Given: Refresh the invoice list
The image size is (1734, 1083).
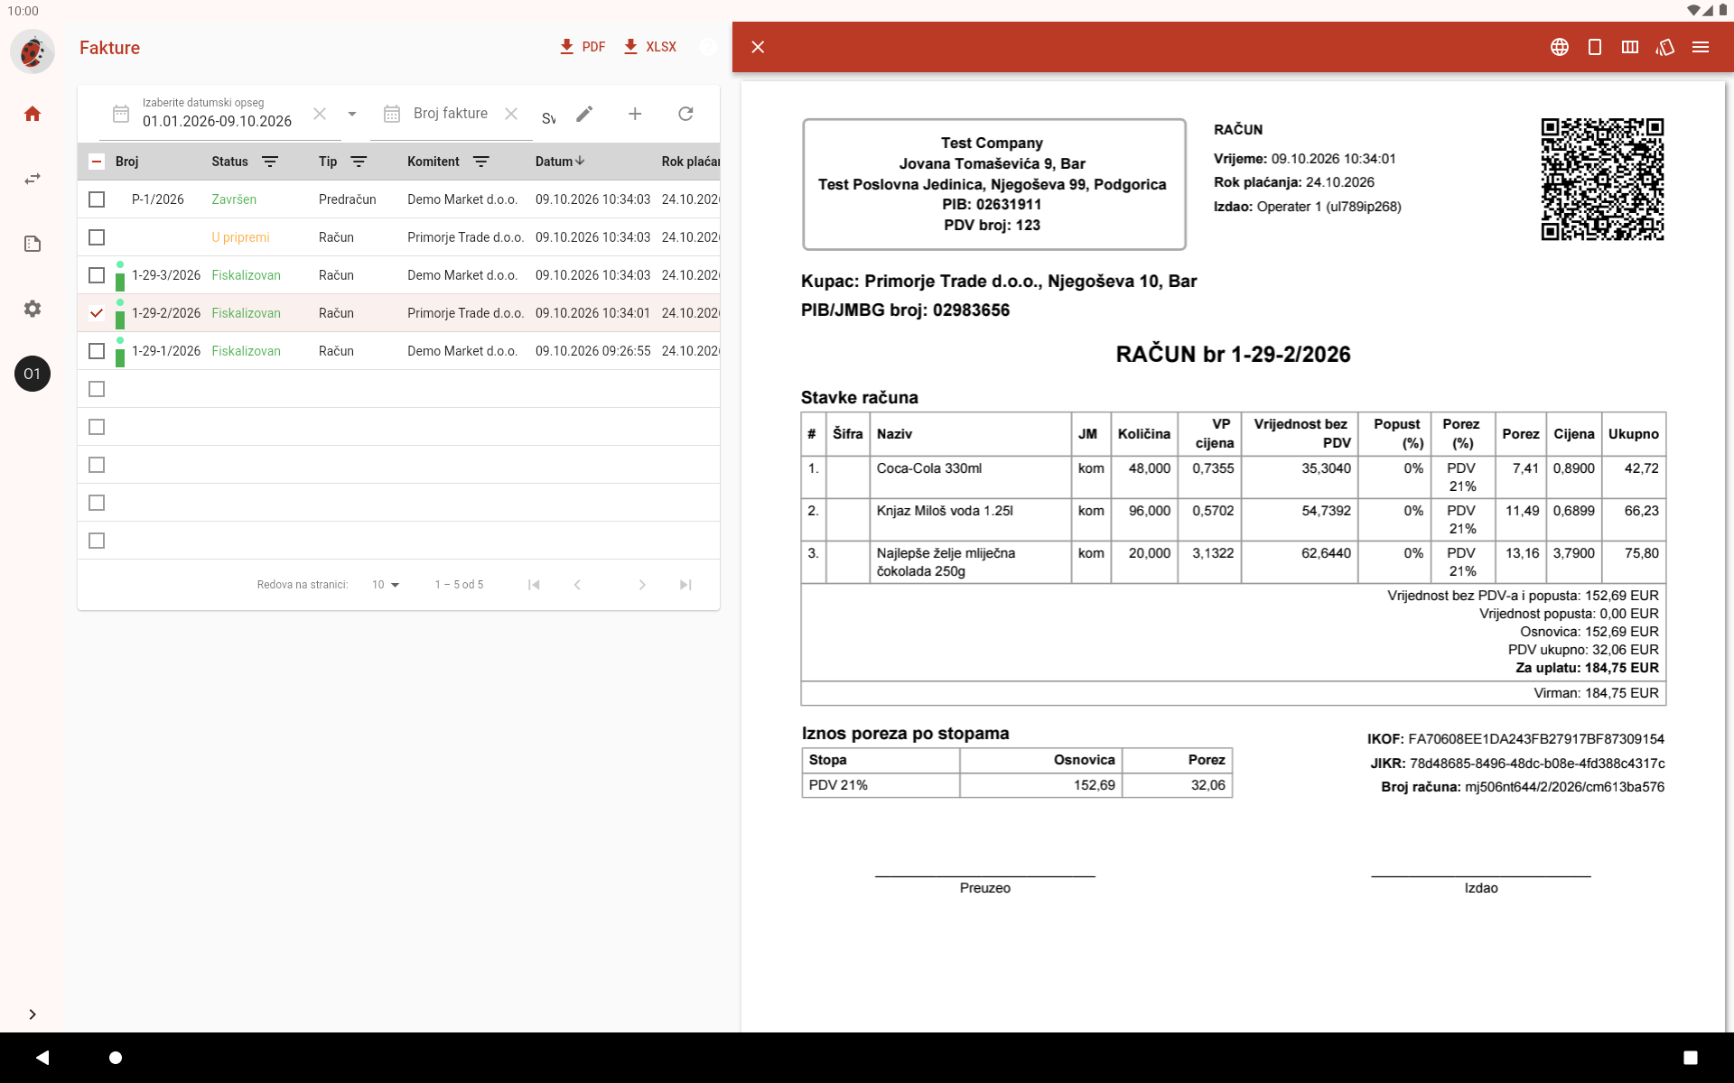Looking at the screenshot, I should click(x=685, y=114).
